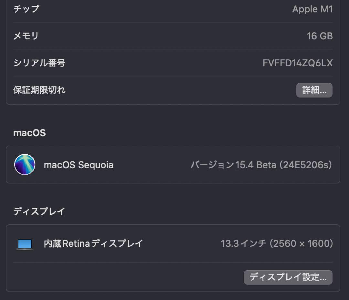This screenshot has height=300, width=349.
Task: Click the シリアル番号 label
Action: (x=39, y=63)
